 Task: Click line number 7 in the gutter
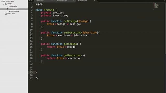pos(32,21)
